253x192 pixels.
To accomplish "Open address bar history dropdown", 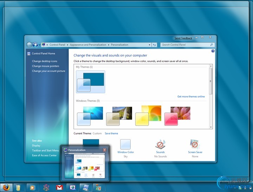I will pyautogui.click(x=149, y=45).
